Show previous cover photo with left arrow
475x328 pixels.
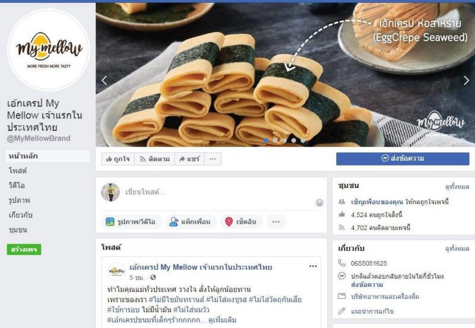point(104,81)
